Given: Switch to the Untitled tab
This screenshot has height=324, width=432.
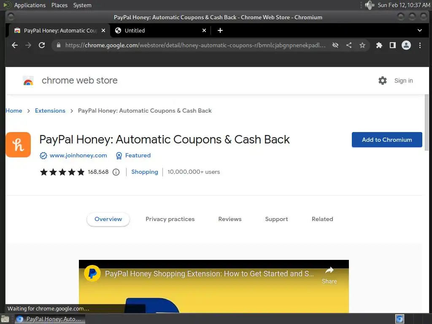Looking at the screenshot, I should point(161,30).
